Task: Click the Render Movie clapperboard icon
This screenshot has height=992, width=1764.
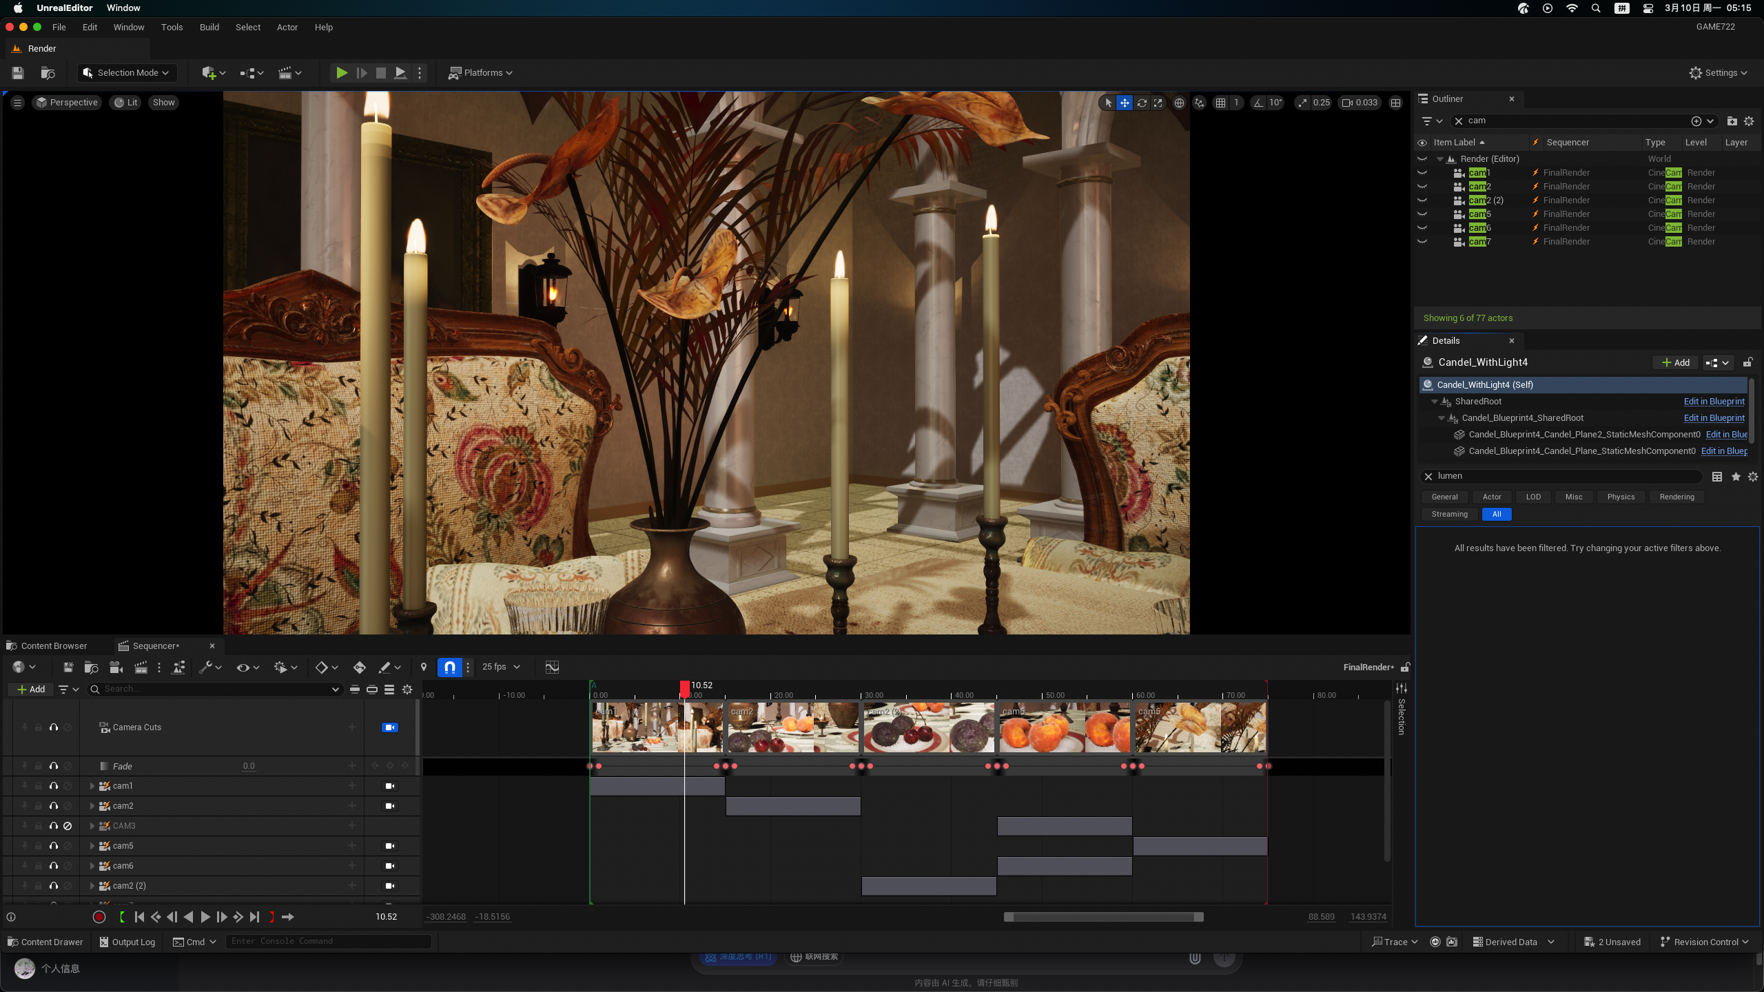Action: coord(141,667)
